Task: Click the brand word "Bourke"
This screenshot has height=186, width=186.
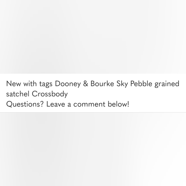Action: pyautogui.click(x=102, y=83)
